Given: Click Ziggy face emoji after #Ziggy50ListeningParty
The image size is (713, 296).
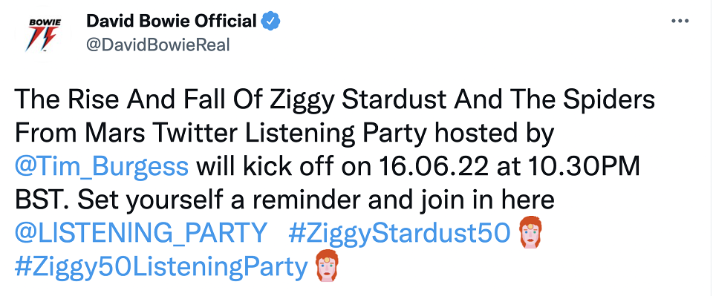Looking at the screenshot, I should click(328, 266).
